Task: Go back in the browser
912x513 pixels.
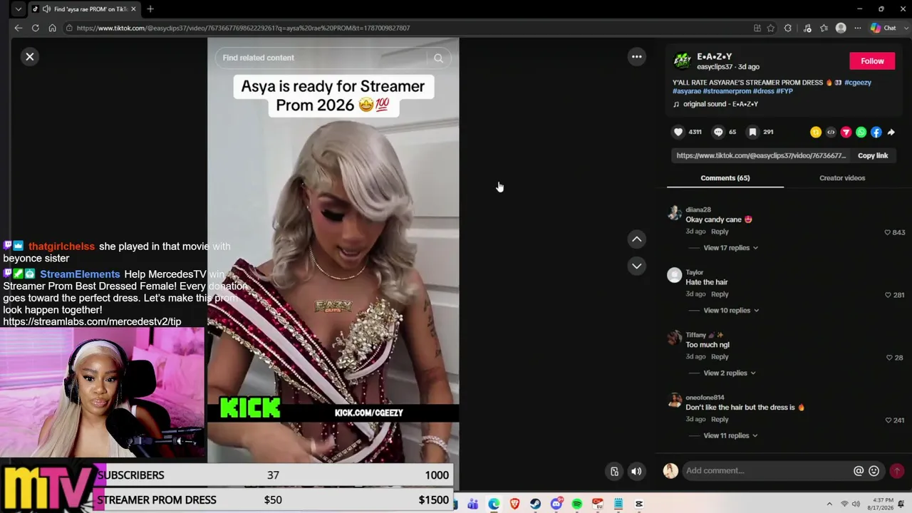Action: click(19, 28)
